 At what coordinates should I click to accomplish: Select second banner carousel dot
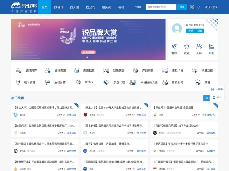tap(90, 57)
